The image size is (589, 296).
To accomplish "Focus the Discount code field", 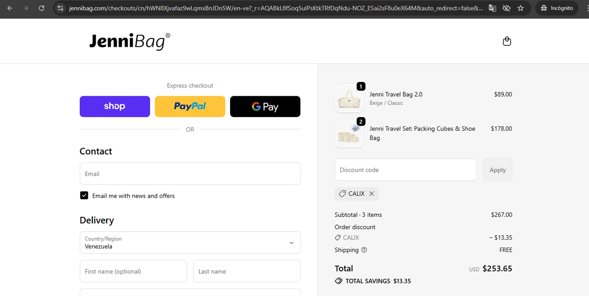I will coord(406,170).
